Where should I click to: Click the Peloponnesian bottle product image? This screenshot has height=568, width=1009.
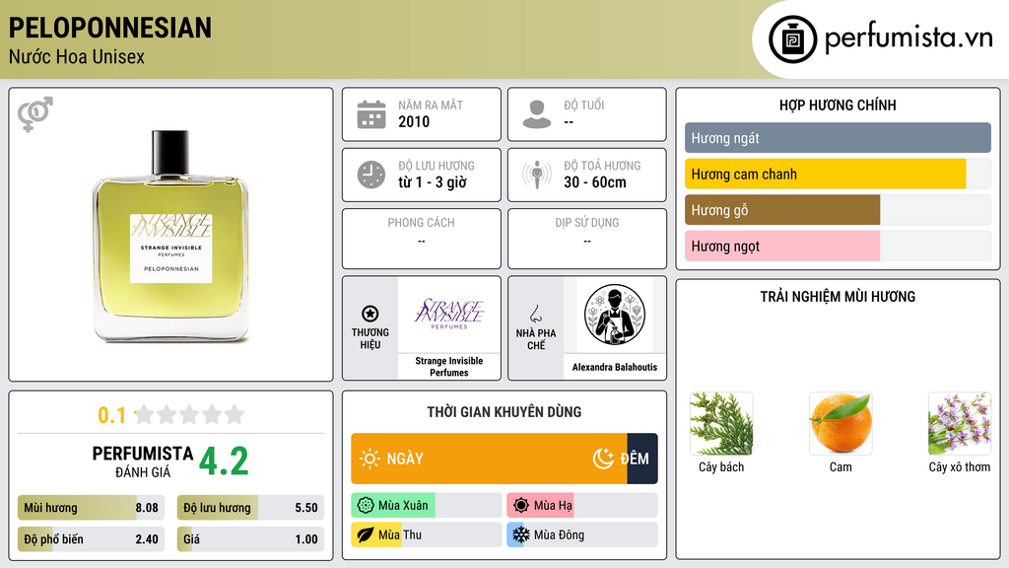tap(171, 236)
